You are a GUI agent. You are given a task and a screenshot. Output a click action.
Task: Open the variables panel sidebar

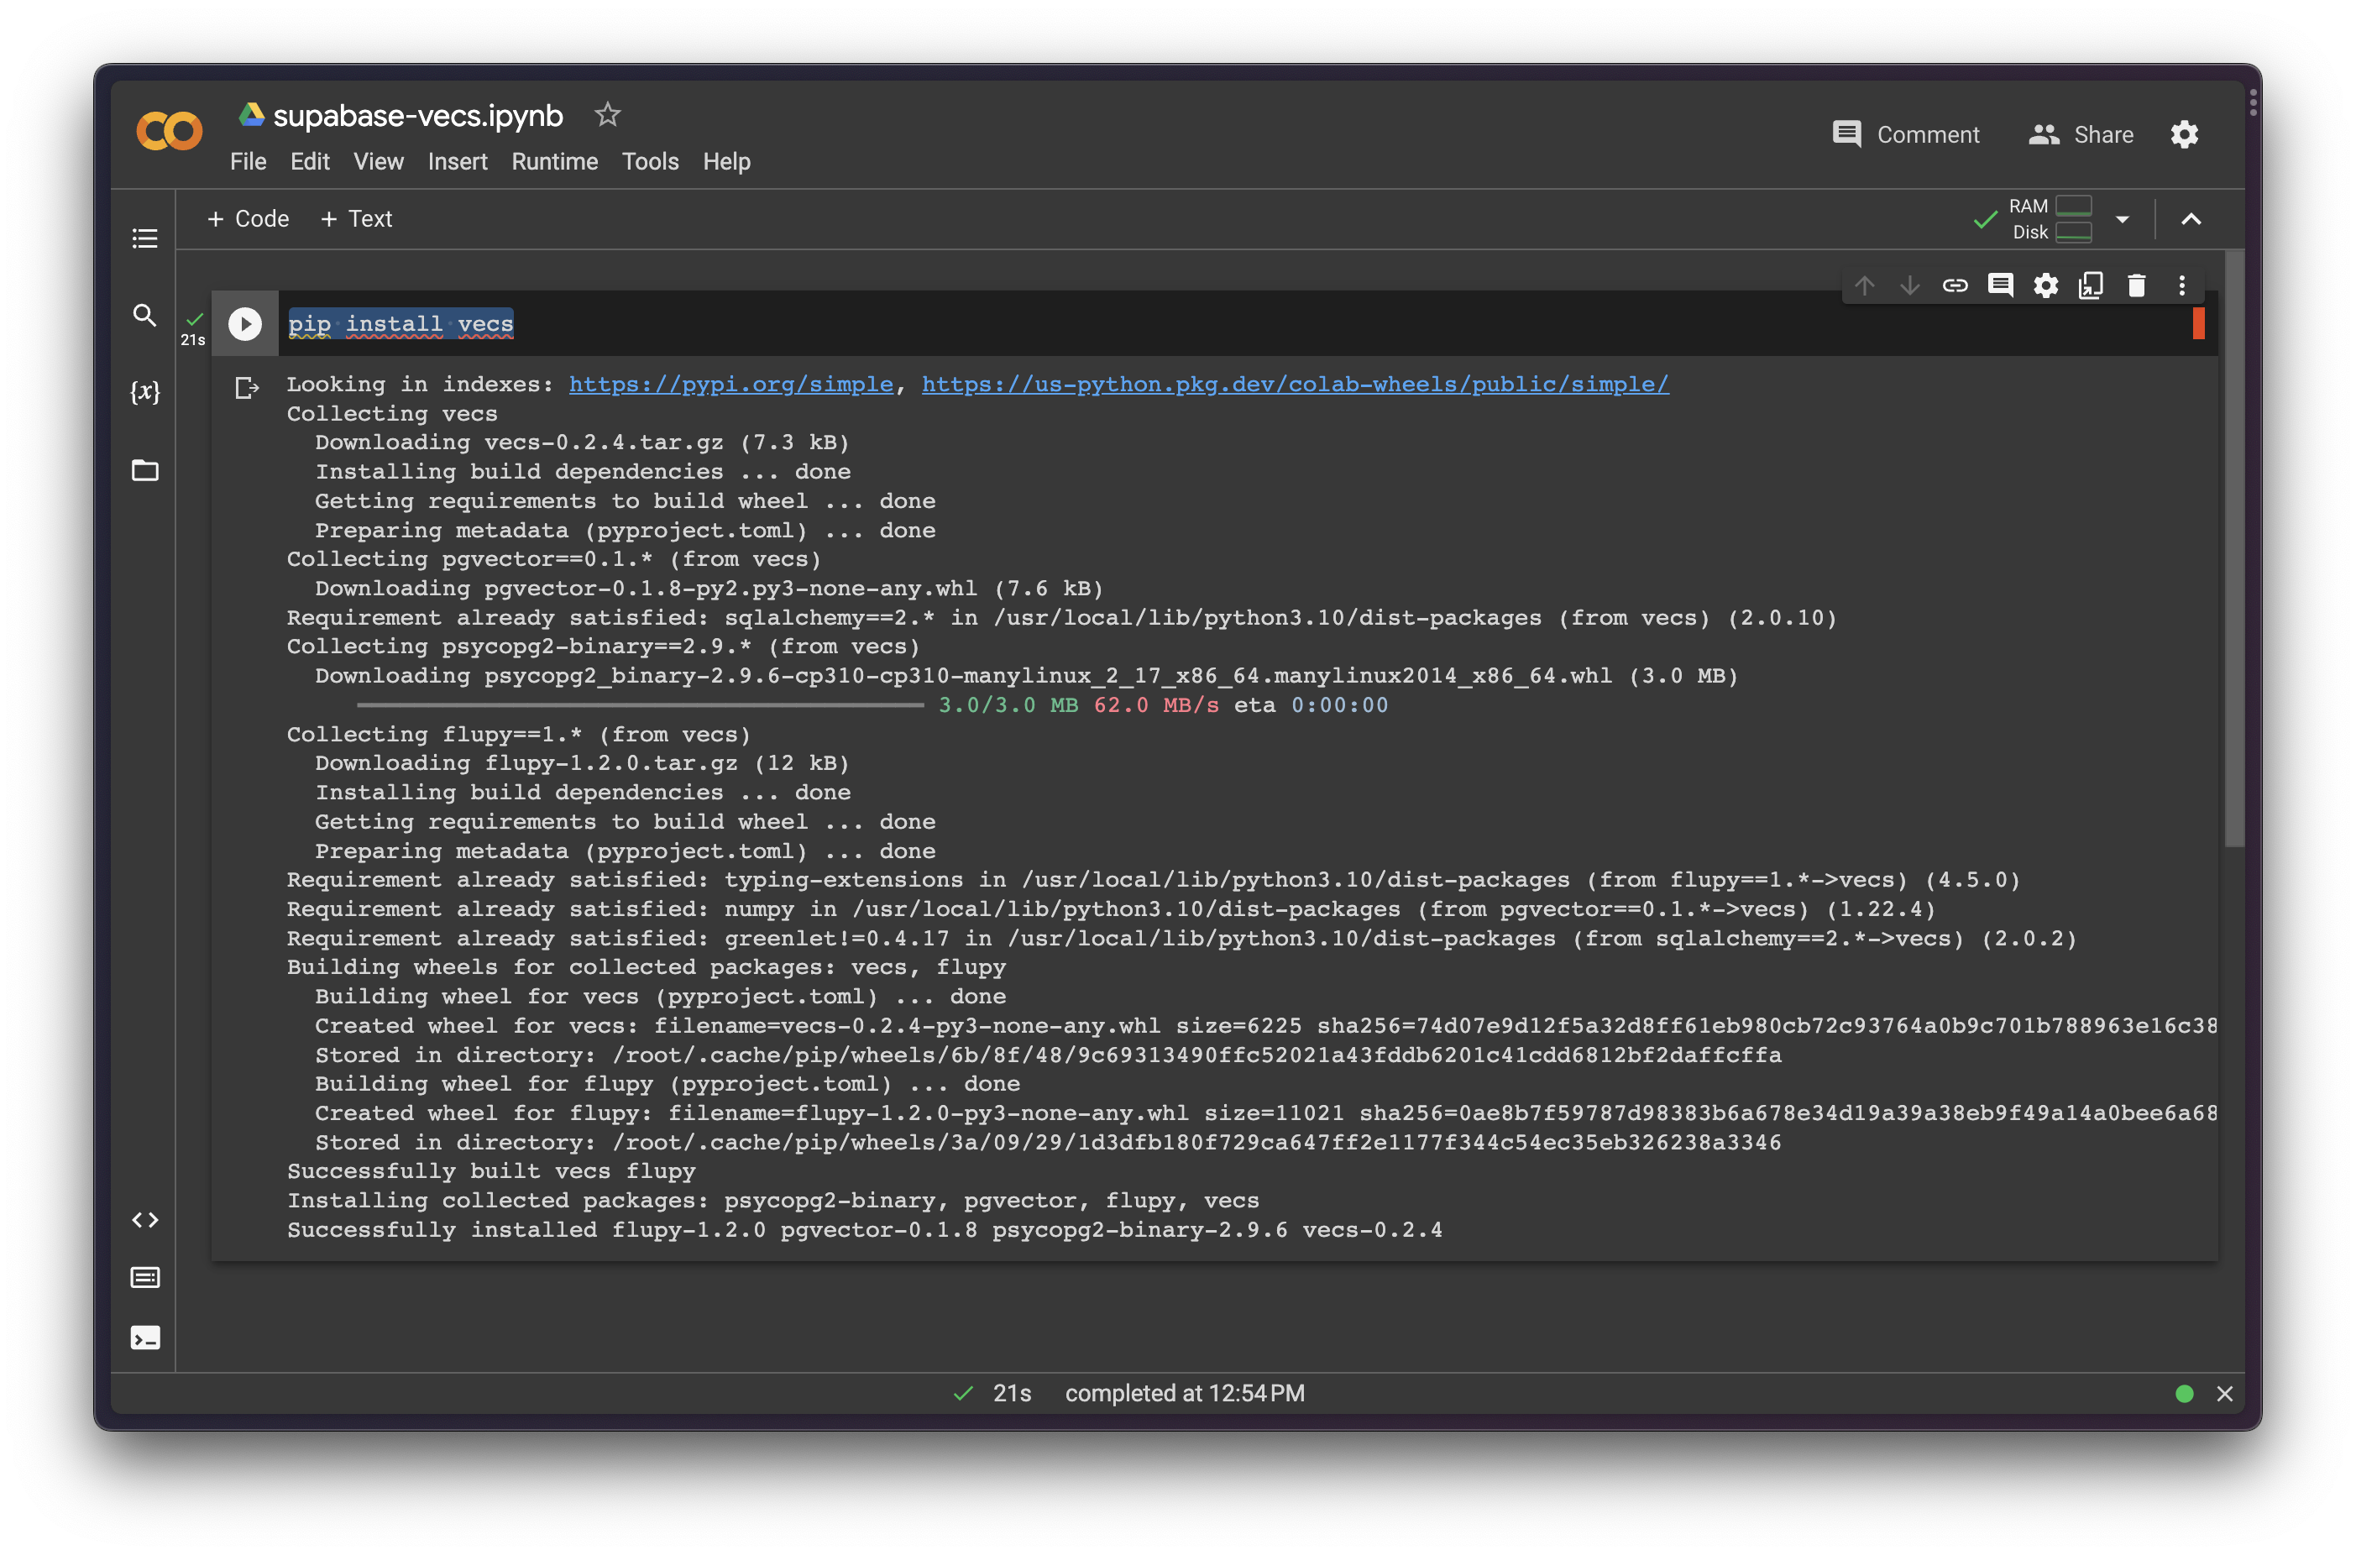point(148,390)
